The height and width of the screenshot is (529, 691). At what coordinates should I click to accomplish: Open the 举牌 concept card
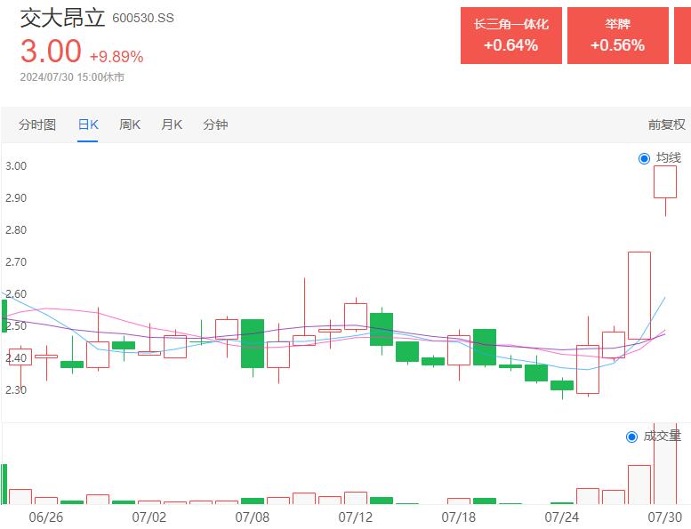pyautogui.click(x=617, y=36)
